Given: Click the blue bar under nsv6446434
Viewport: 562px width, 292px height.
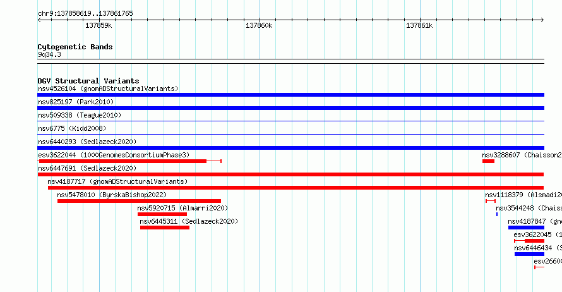Looking at the screenshot, I should [x=529, y=254].
